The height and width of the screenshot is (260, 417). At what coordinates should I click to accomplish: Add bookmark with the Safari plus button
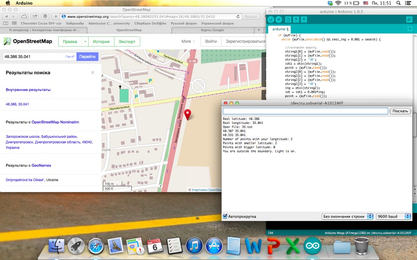56,16
